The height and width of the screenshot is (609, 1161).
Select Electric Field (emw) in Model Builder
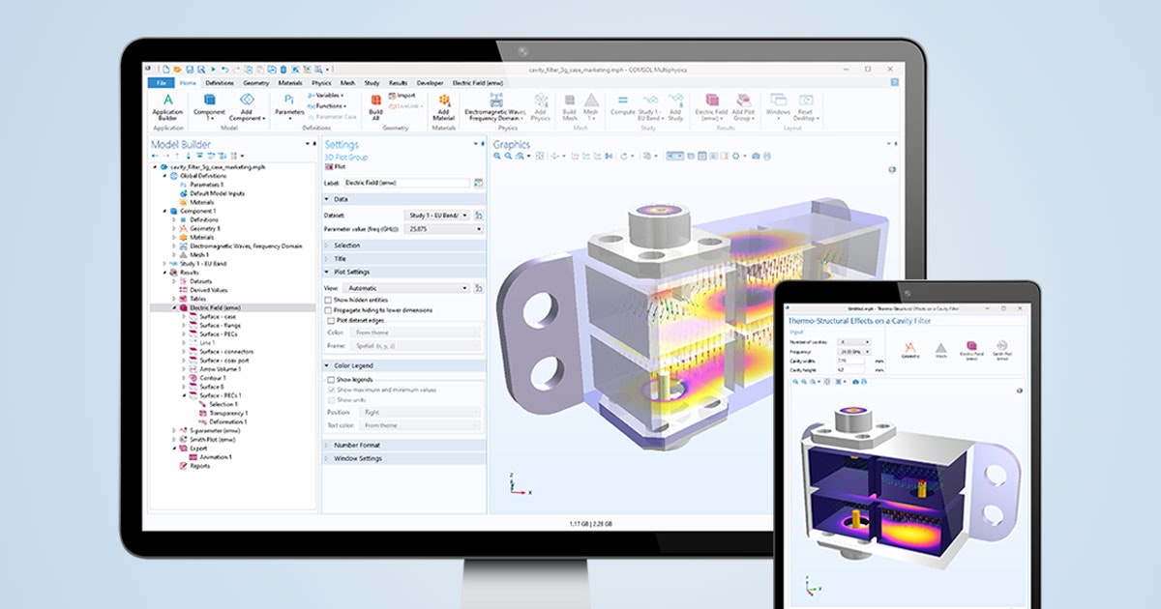213,307
